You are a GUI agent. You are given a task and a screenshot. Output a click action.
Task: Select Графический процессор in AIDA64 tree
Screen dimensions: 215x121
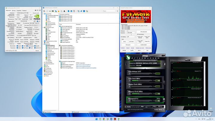click(x=52, y=49)
